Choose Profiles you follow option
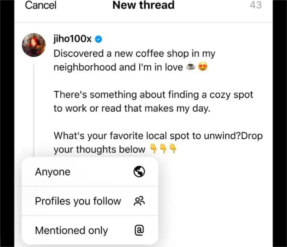 pyautogui.click(x=90, y=201)
